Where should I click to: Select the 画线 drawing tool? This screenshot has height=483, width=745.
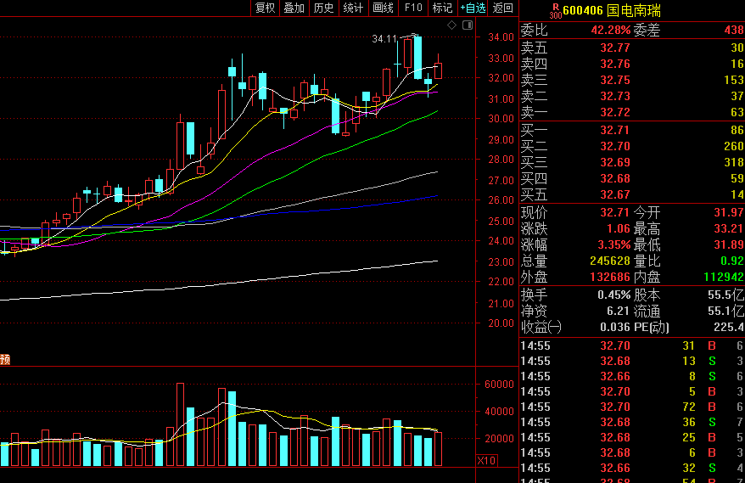tap(384, 8)
